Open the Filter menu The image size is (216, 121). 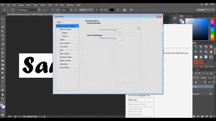pos(50,5)
